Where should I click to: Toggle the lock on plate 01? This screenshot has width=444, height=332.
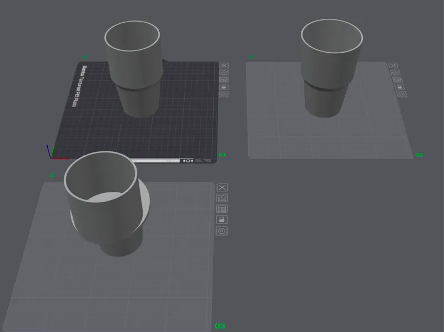tap(224, 87)
